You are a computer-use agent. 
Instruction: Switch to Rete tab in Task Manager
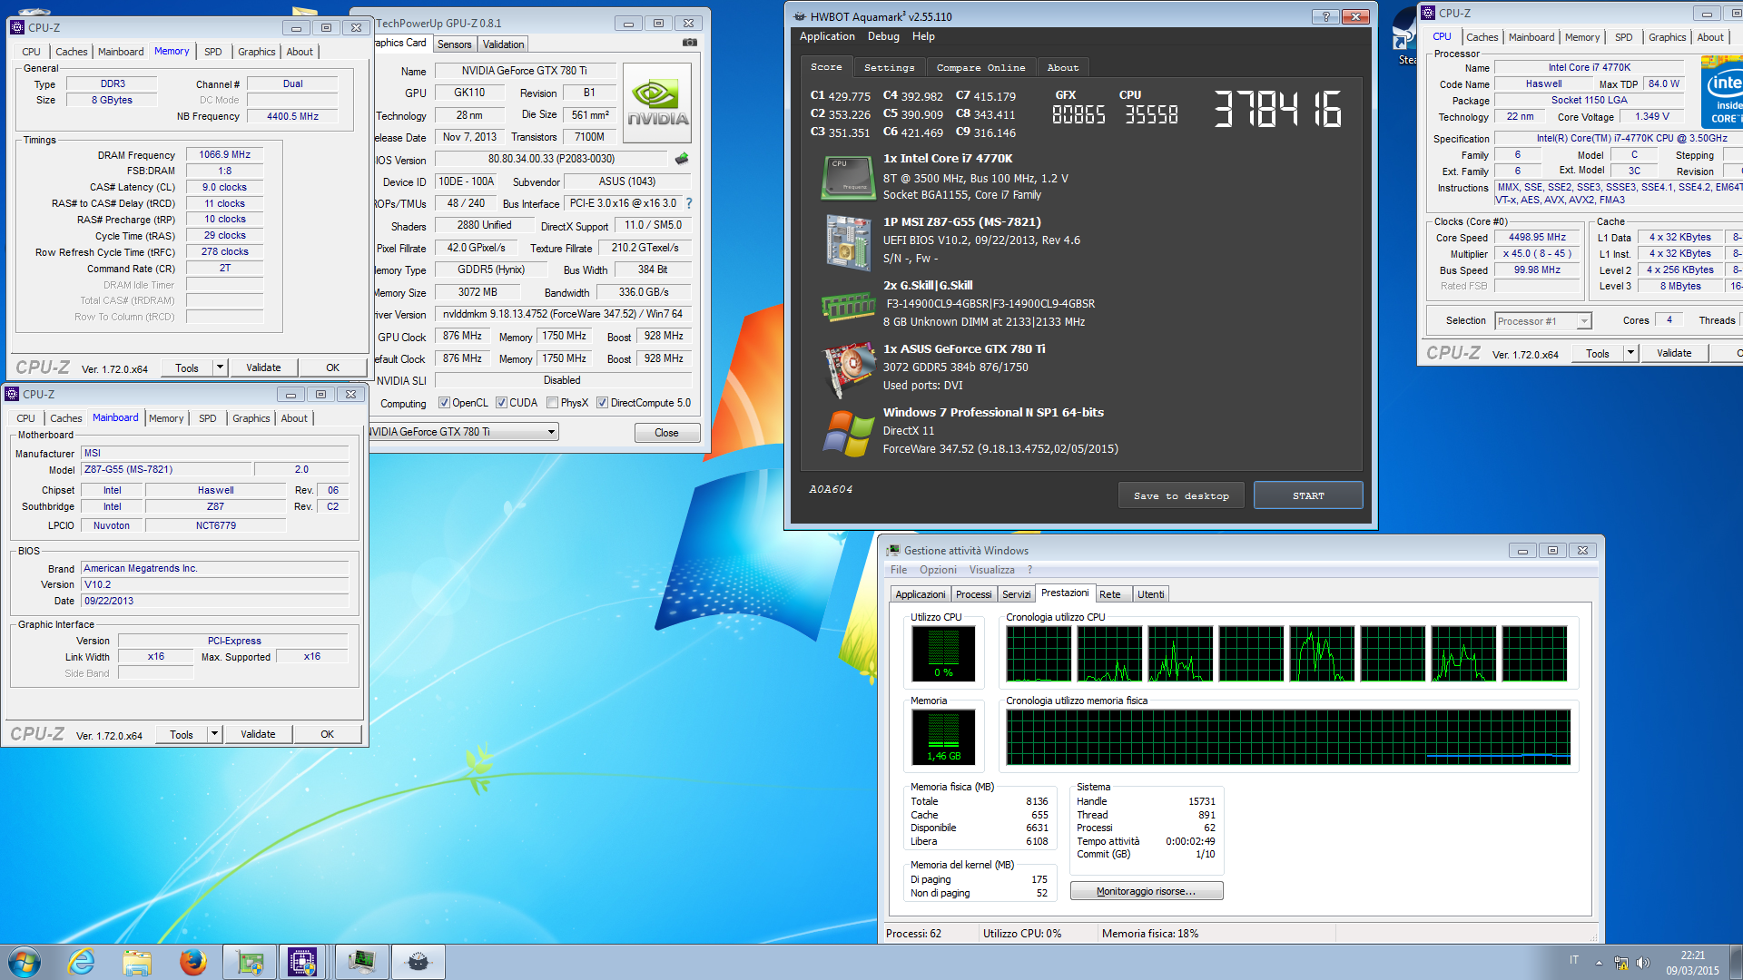coord(1115,594)
